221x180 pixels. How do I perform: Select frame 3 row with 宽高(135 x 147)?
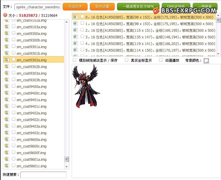pyautogui.click(x=144, y=37)
